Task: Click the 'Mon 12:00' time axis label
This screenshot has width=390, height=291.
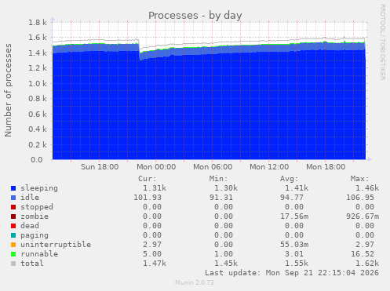Action: (x=269, y=167)
